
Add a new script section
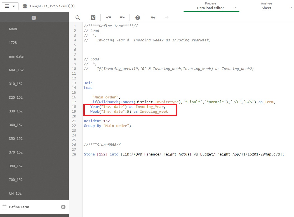[34, 18]
